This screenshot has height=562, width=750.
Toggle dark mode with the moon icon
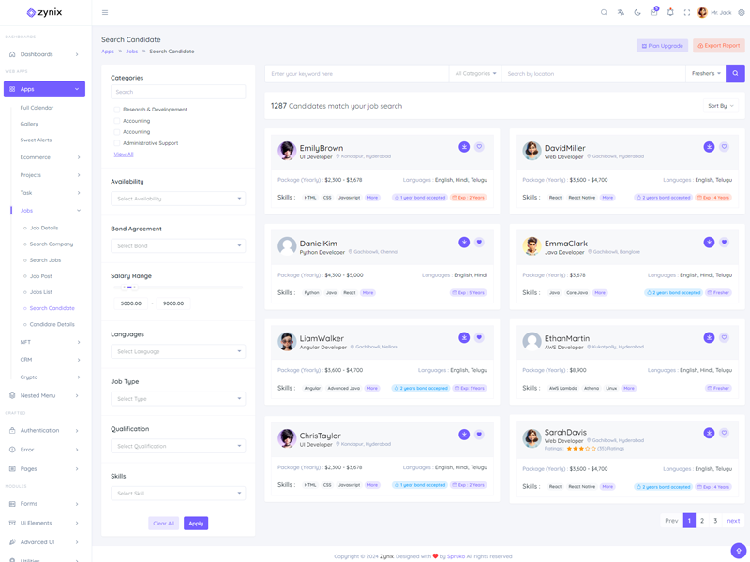637,12
